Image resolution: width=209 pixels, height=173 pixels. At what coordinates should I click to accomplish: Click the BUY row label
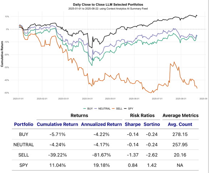click(x=24, y=134)
